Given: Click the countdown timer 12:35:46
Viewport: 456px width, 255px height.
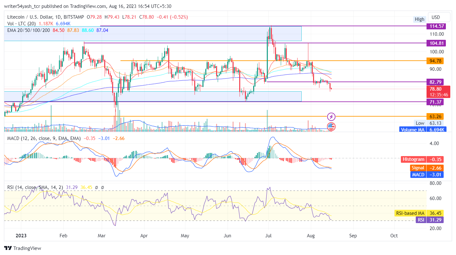Looking at the screenshot, I should [x=438, y=94].
